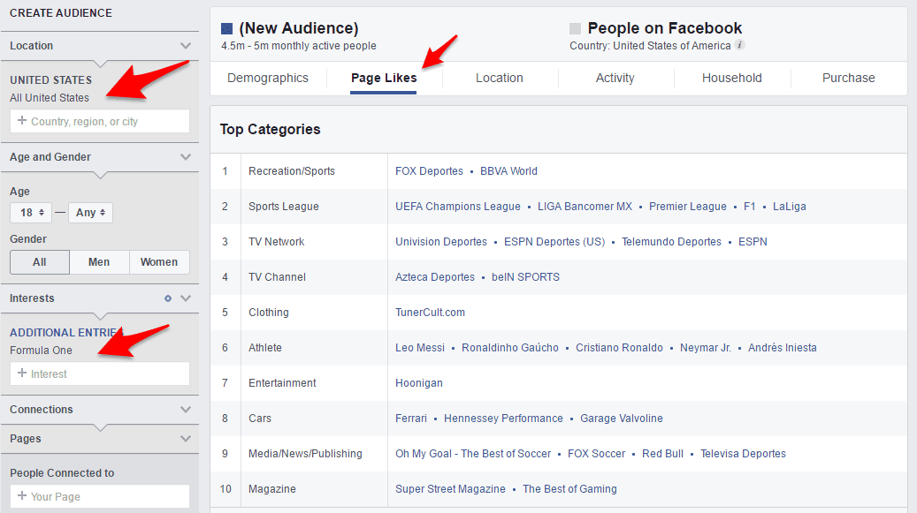Open the Household tab
The image size is (917, 513).
tap(731, 78)
